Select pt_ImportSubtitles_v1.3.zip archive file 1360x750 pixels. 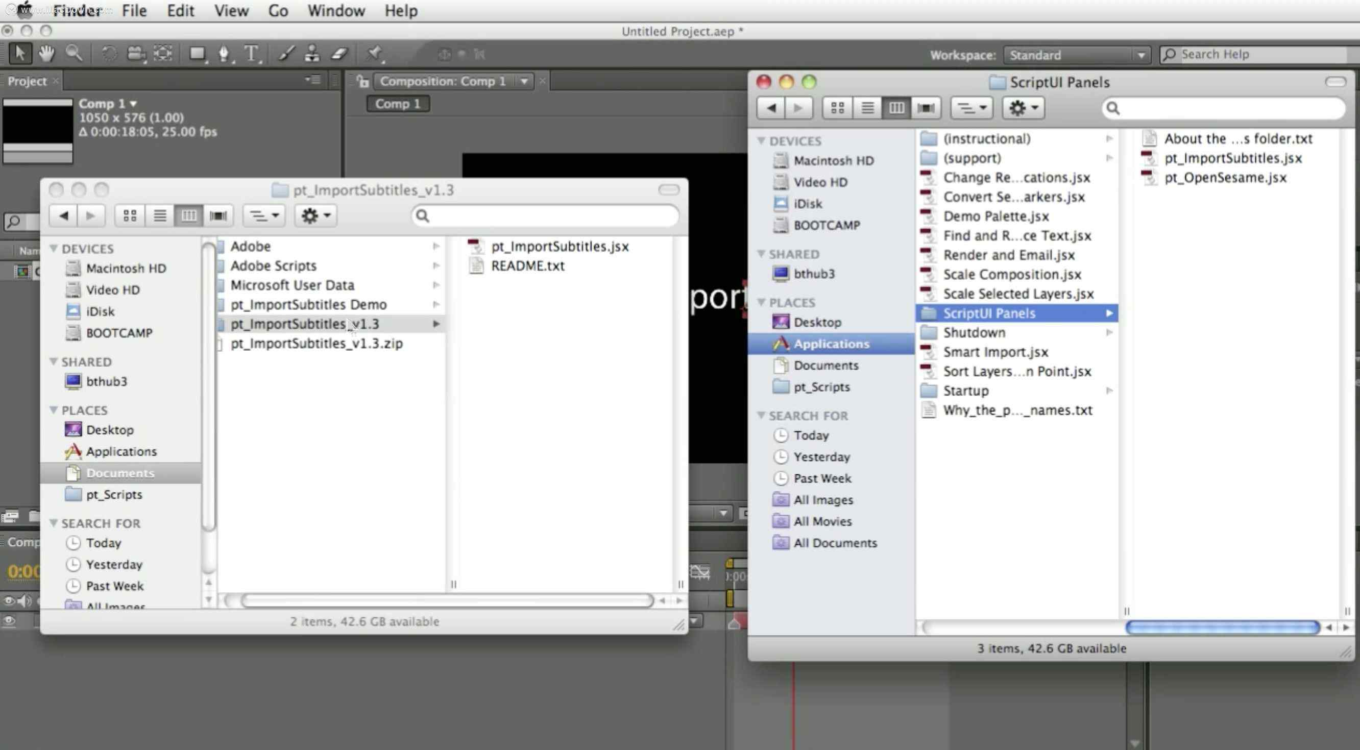[315, 343]
